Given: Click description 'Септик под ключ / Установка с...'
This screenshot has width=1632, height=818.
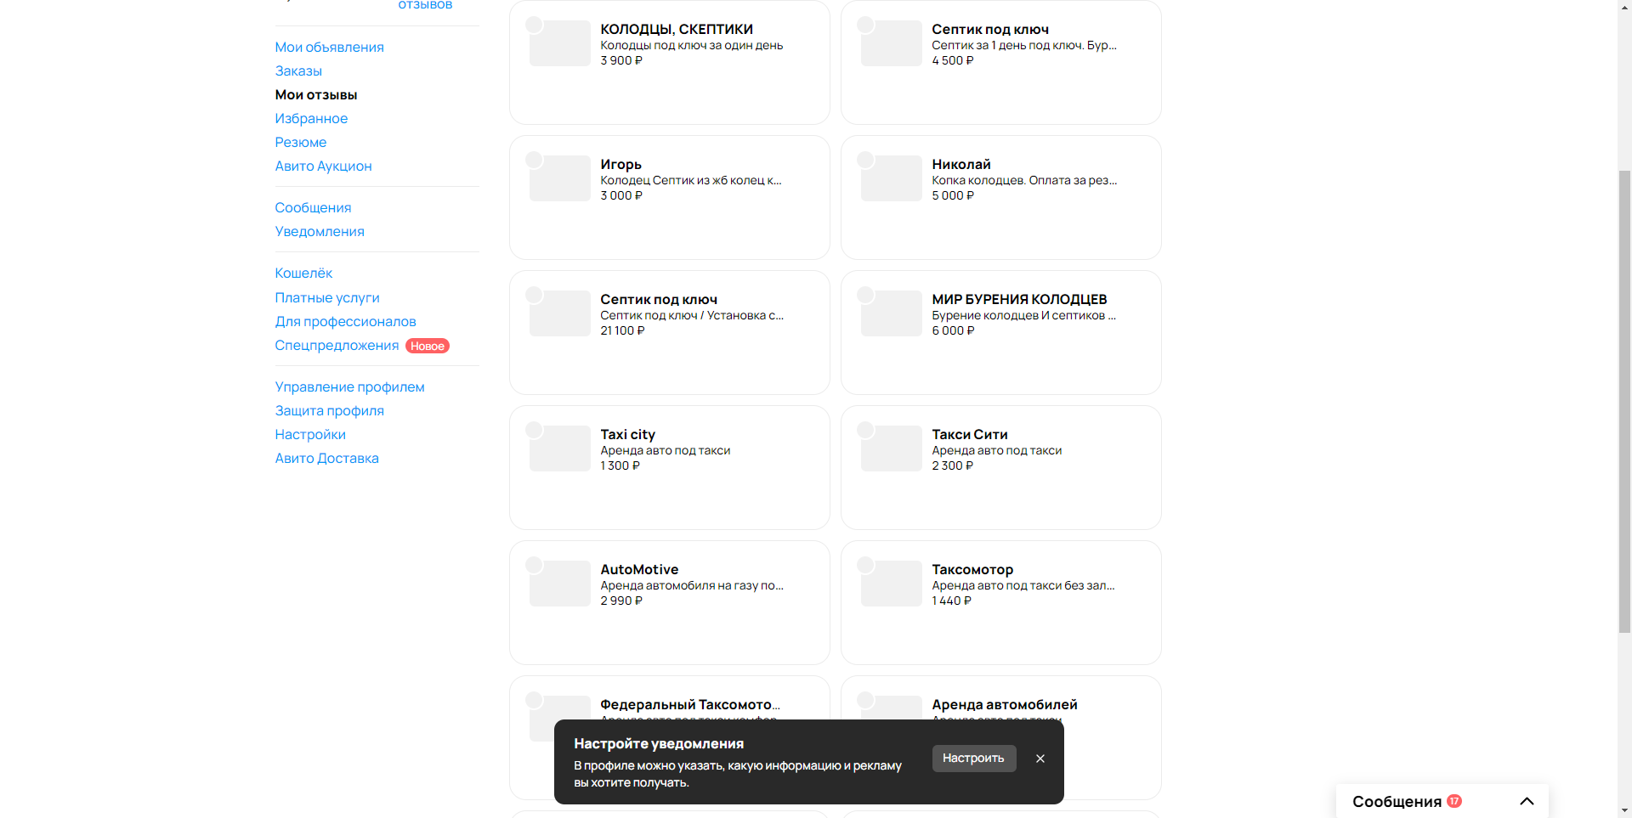Looking at the screenshot, I should [x=692, y=316].
